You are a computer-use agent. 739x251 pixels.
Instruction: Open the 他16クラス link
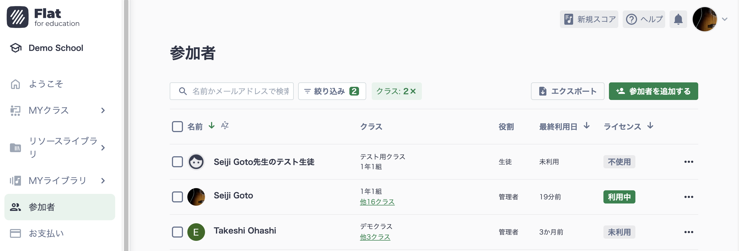(x=377, y=202)
